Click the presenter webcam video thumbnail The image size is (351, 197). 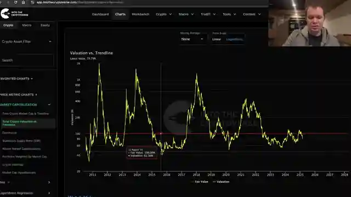tap(309, 23)
